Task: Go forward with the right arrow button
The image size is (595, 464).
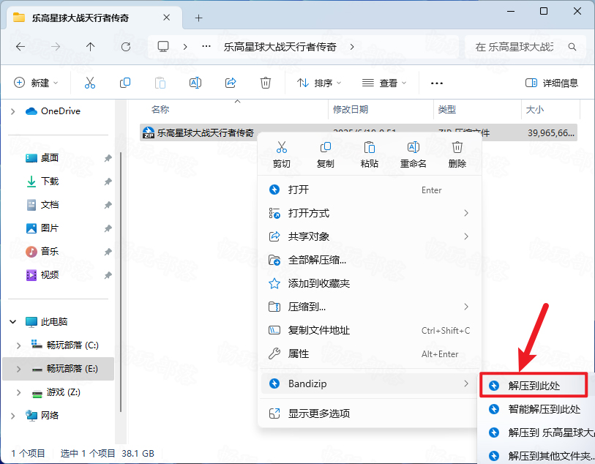Action: (56, 47)
